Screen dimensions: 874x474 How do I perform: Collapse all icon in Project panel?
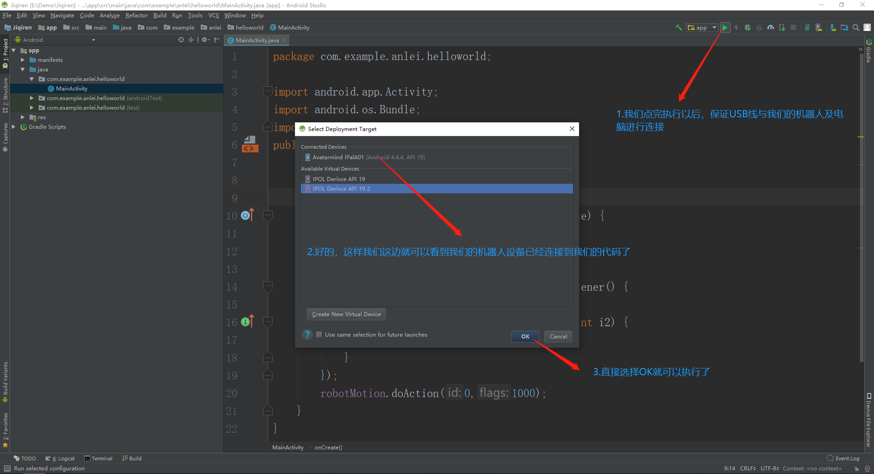191,40
